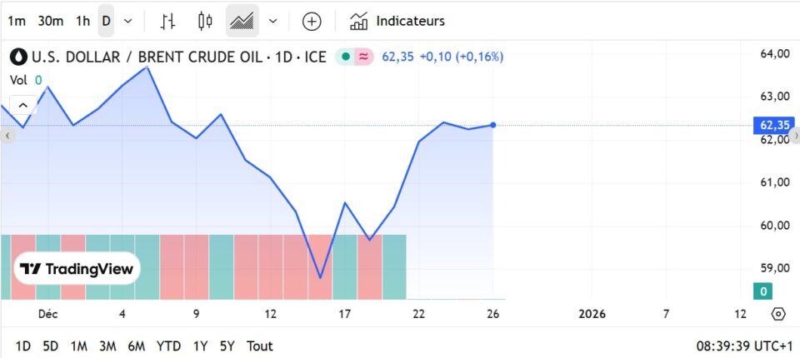Select the candlestick chart type icon
This screenshot has width=800, height=358.
pos(205,21)
